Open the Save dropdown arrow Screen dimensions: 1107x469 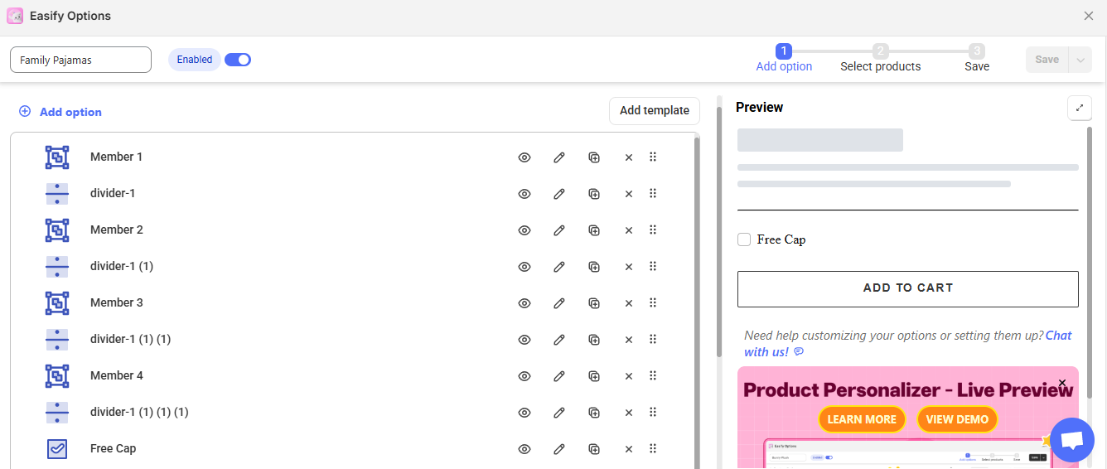[1080, 60]
